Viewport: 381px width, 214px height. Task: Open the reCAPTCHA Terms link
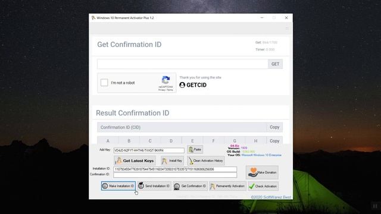[x=170, y=90]
